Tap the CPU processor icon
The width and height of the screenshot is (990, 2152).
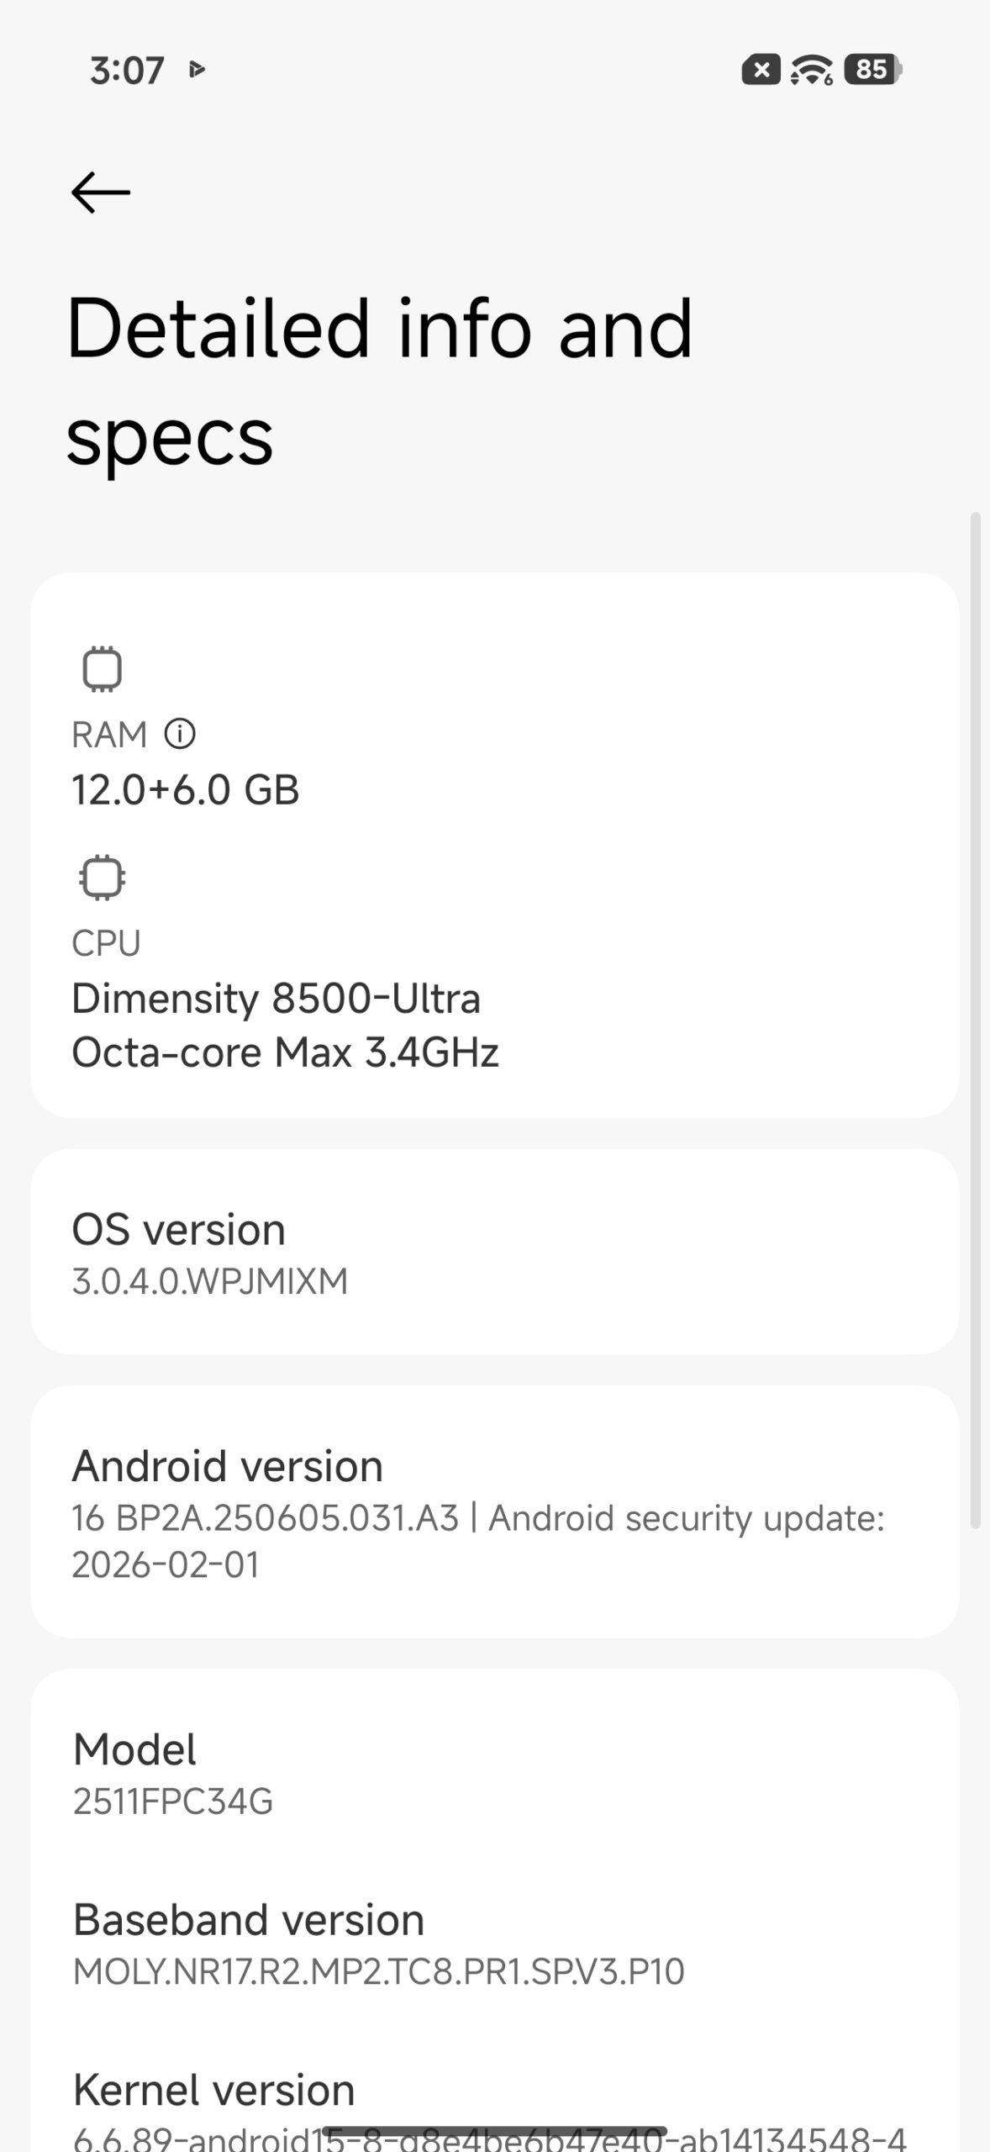[x=102, y=878]
